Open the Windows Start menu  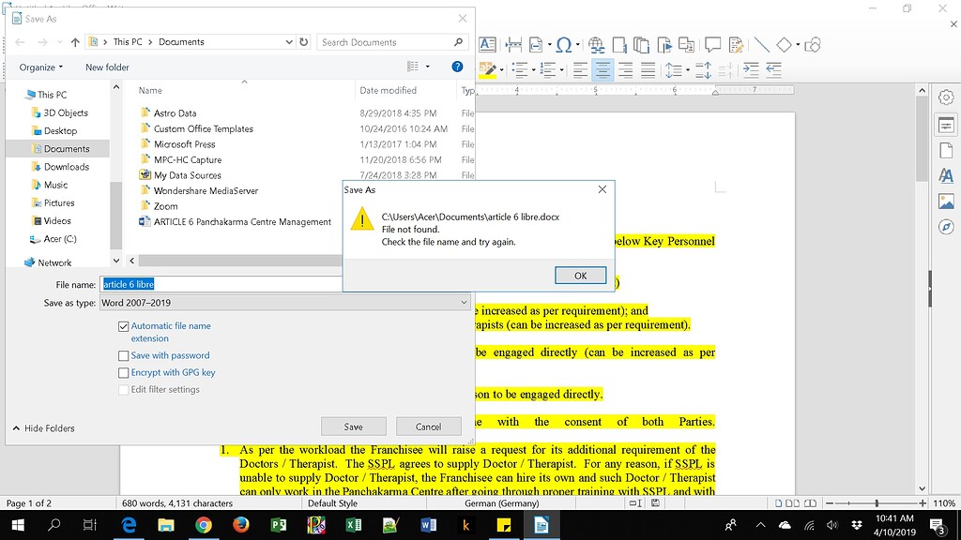19,526
